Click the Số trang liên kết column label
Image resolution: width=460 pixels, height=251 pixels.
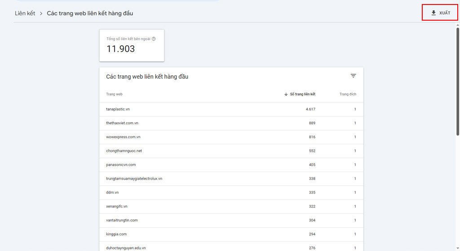(x=303, y=94)
